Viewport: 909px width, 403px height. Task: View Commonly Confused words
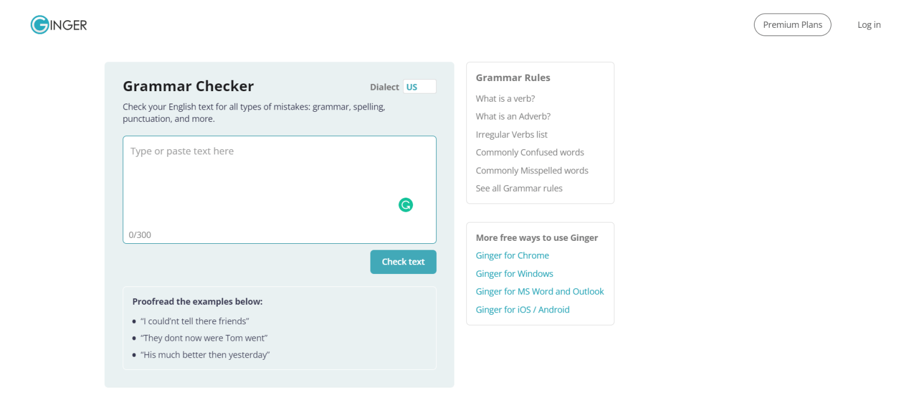point(530,152)
